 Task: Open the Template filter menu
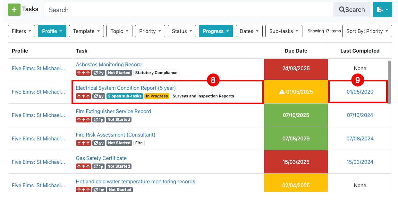point(86,31)
